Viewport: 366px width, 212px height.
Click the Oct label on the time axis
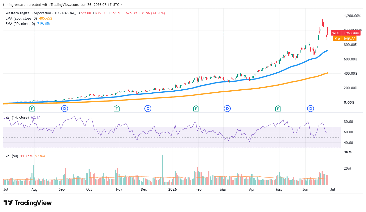89,189
